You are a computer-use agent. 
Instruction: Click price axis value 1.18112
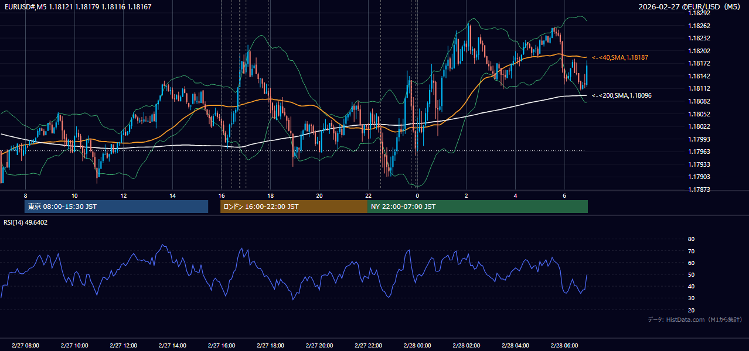[x=699, y=88]
